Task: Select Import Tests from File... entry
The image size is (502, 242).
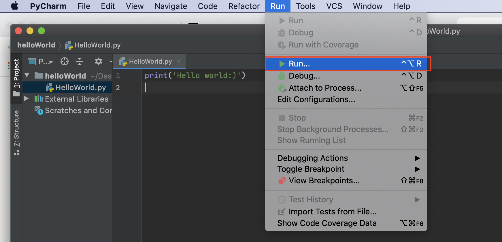Action: tap(346, 211)
